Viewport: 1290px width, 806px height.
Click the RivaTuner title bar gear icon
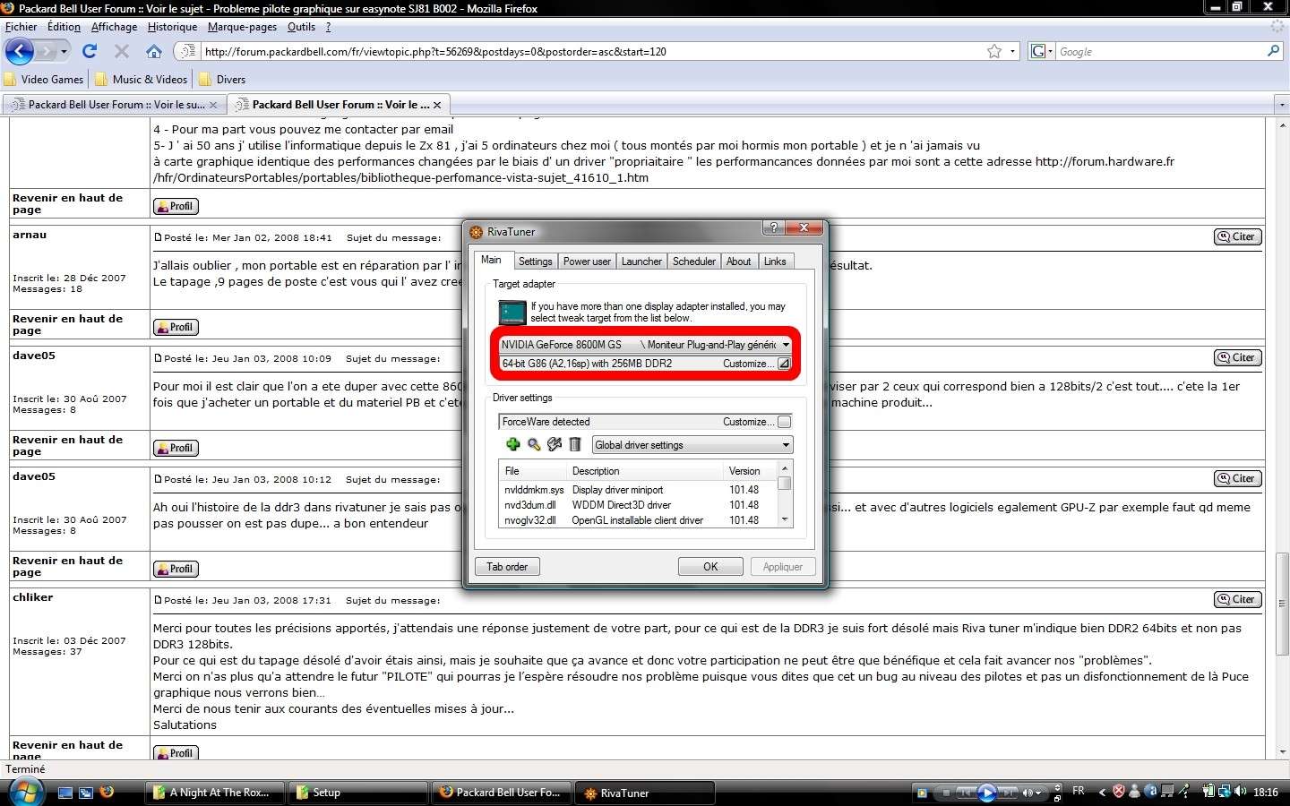click(477, 232)
